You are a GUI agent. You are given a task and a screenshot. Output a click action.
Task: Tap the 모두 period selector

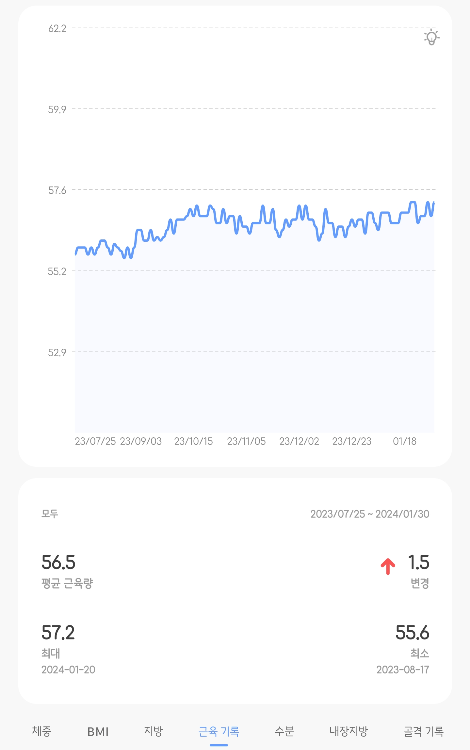(50, 514)
